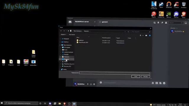Deafen headphones in Discord user panel
This screenshot has width=189, height=106.
pyautogui.click(x=91, y=84)
